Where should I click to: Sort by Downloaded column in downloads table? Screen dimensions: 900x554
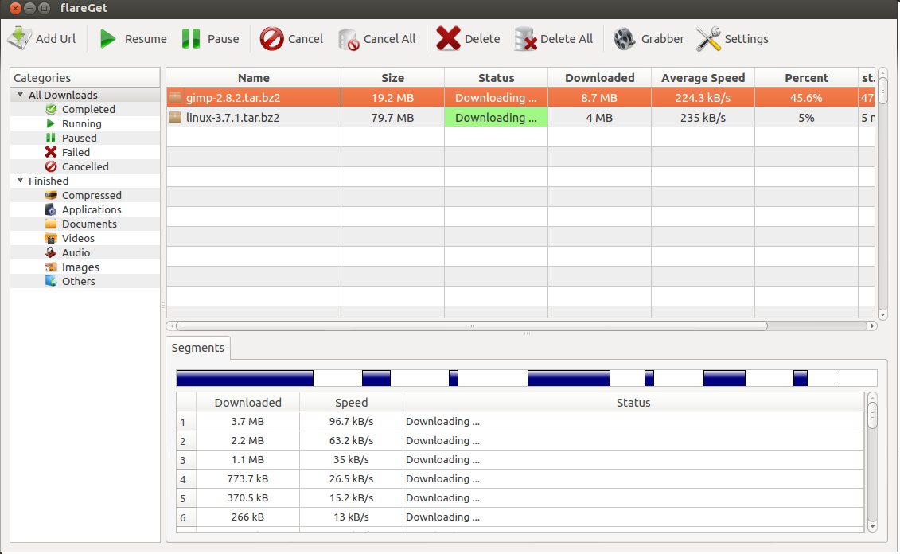click(599, 77)
